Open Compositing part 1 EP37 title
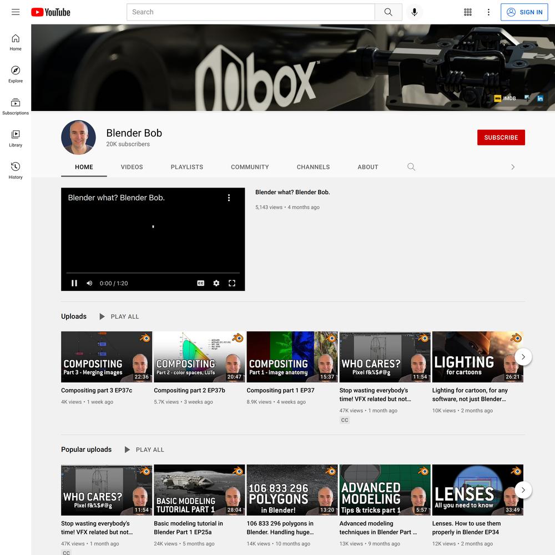This screenshot has height=555, width=555. (280, 390)
